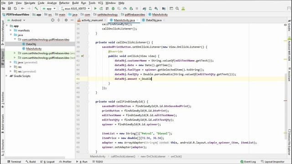Open the AVD Manager icon
The height and width of the screenshot is (164, 292).
(150, 9)
